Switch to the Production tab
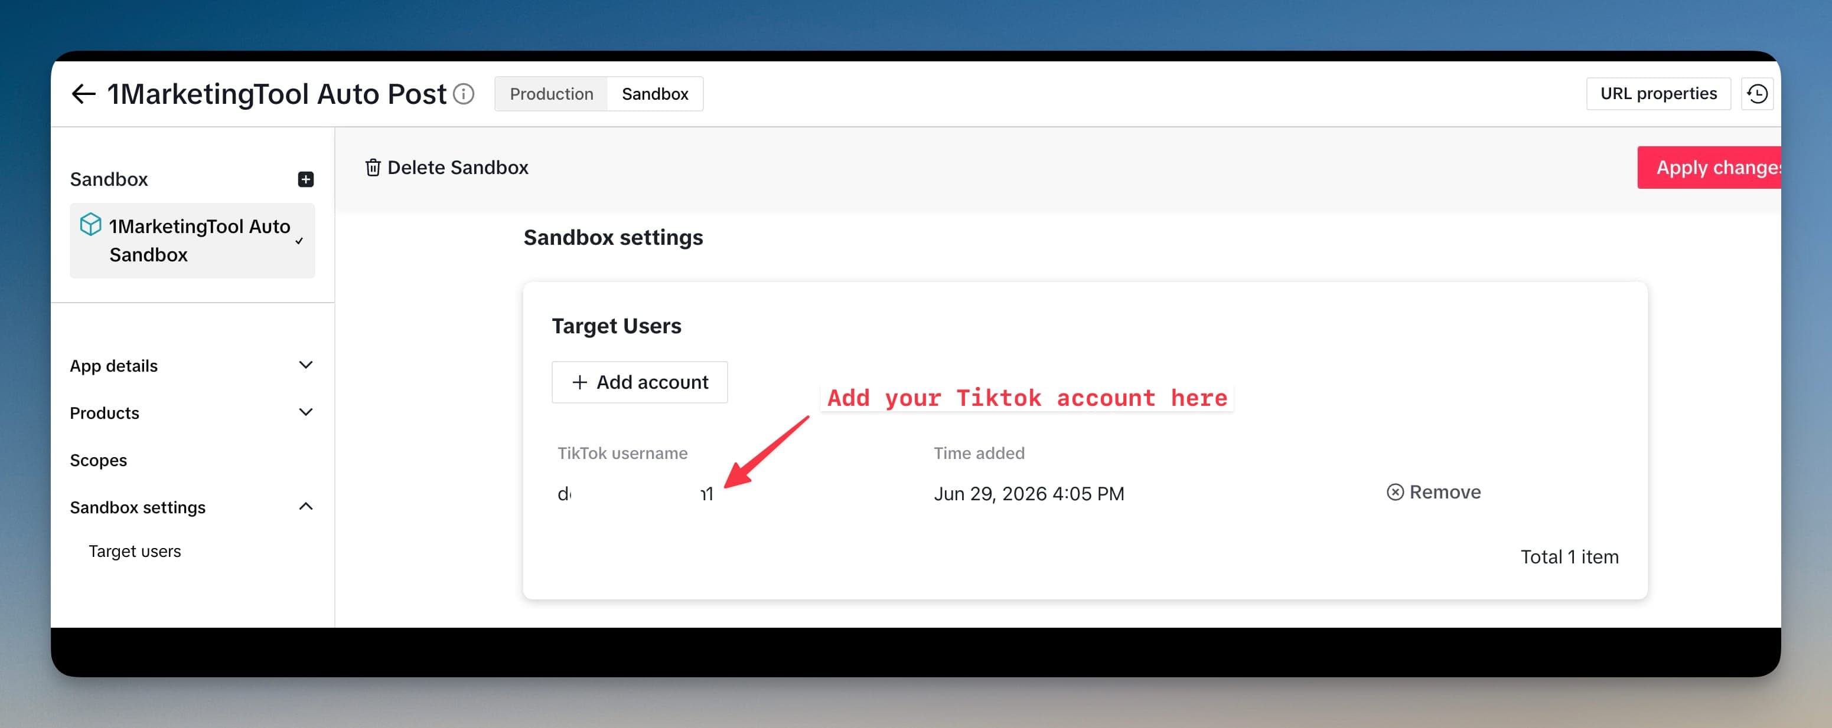1832x728 pixels. click(x=551, y=94)
